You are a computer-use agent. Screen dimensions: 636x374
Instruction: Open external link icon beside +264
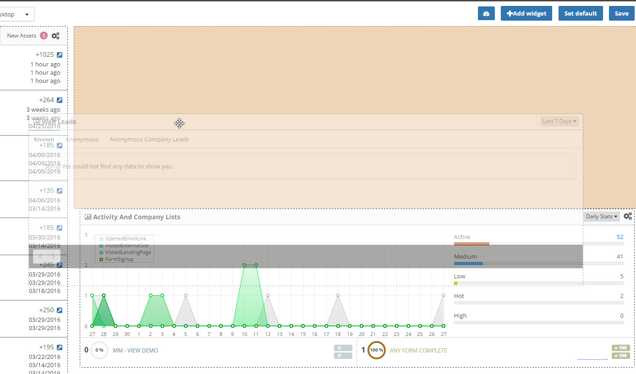point(60,100)
